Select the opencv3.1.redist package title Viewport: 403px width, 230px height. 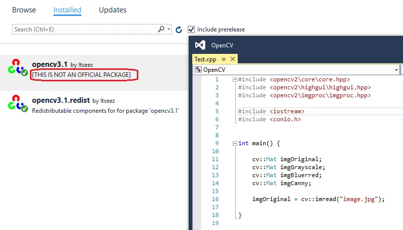[x=61, y=100]
